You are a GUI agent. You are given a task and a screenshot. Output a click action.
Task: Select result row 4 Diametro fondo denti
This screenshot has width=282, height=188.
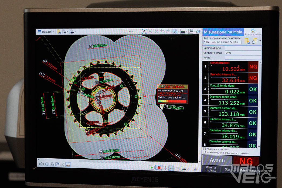pyautogui.click(x=230, y=100)
